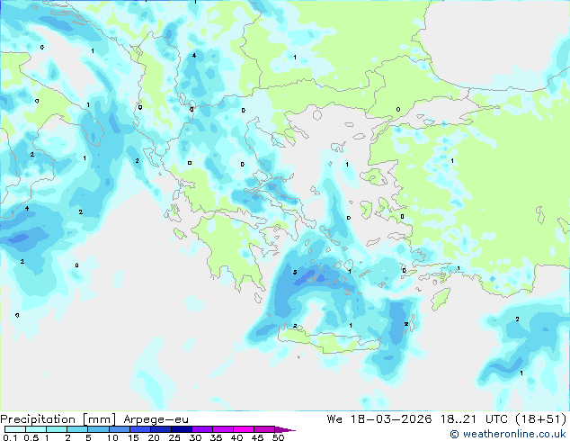The image size is (570, 441).
Task: Click the '25' legend scale value
Action: [174, 437]
